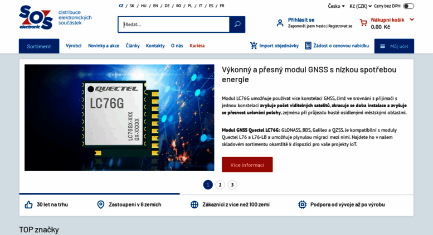The height and width of the screenshot is (235, 433).
Task: Open the Články menu item
Action: click(133, 46)
